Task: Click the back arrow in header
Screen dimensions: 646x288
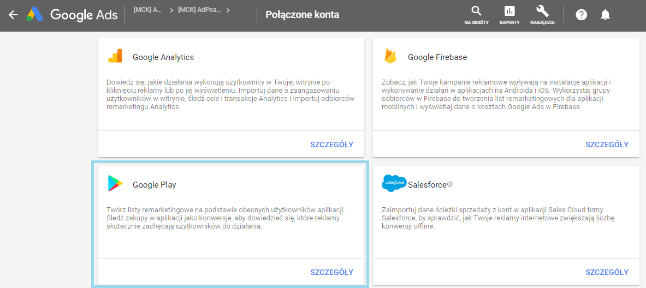Action: point(13,15)
